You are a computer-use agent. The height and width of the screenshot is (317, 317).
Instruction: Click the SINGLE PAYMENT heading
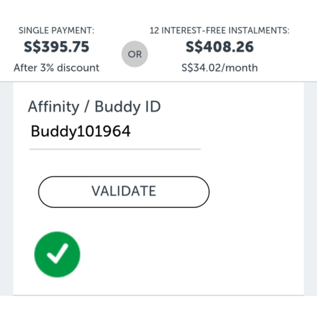[56, 31]
